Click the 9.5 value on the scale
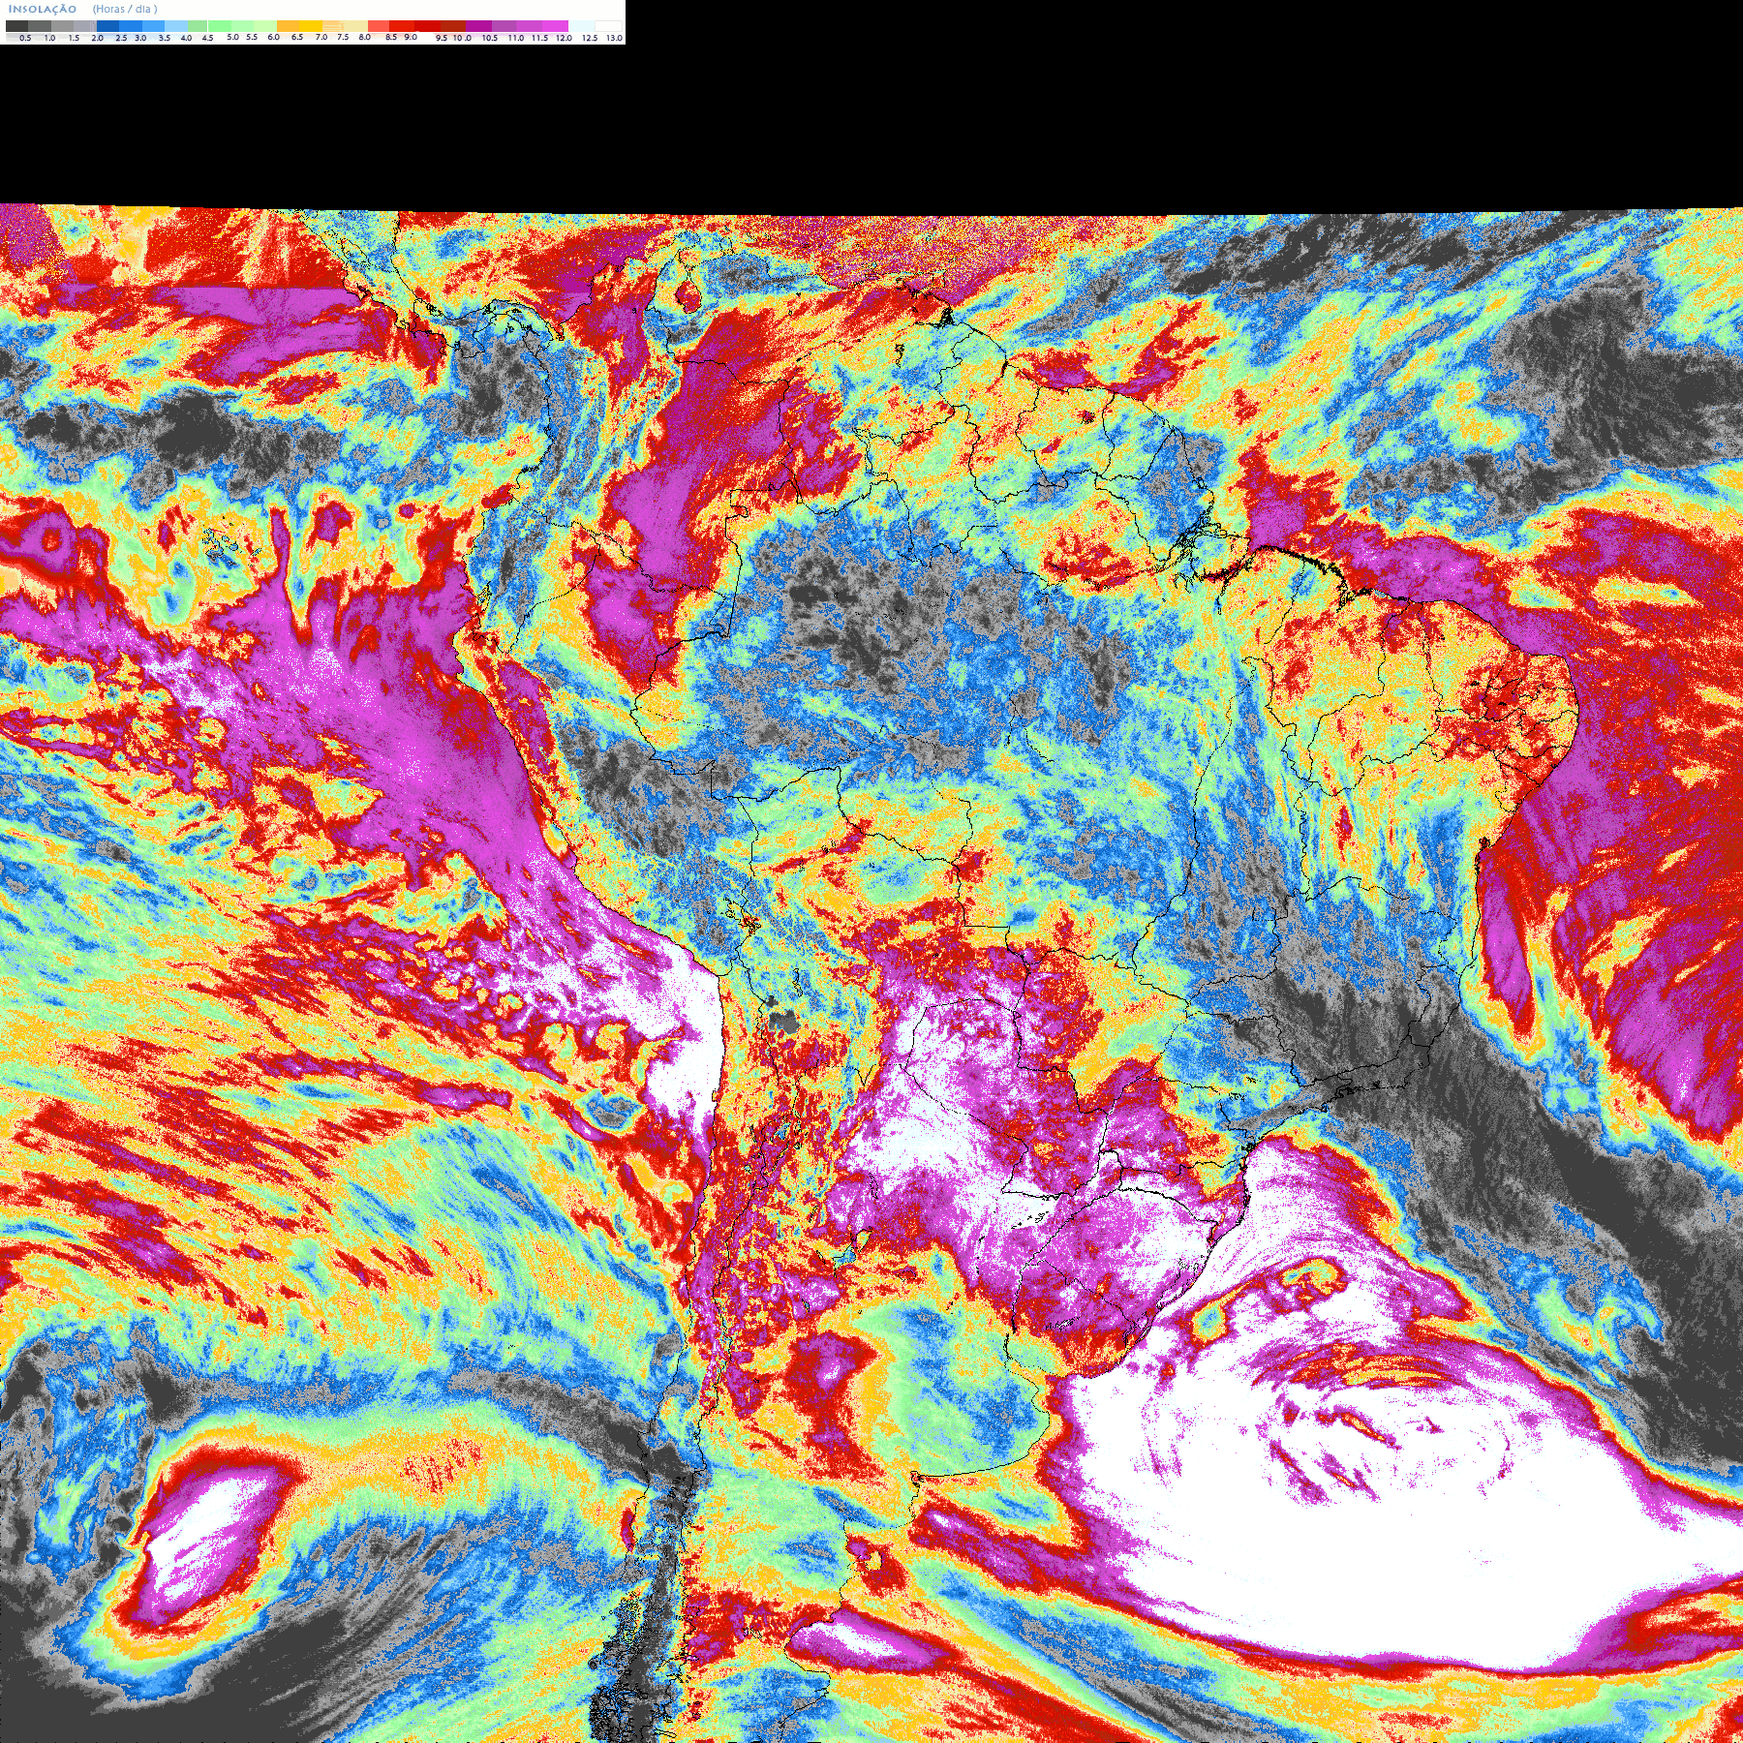The height and width of the screenshot is (1743, 1743). pos(442,38)
